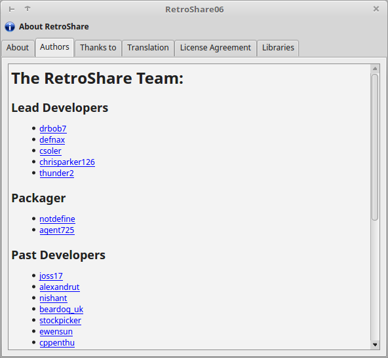Viewport: 388px width, 358px height.
Task: Click the vertical scrollbar thumb
Action: tap(375, 147)
